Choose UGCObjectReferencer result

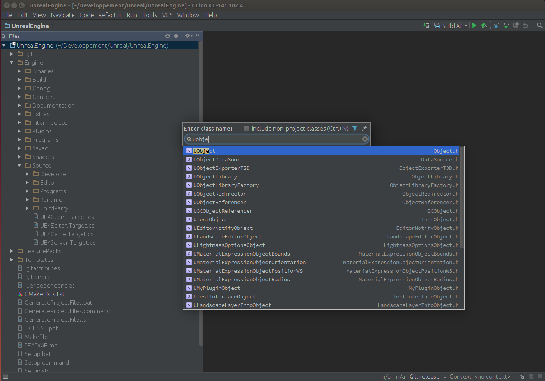321,211
